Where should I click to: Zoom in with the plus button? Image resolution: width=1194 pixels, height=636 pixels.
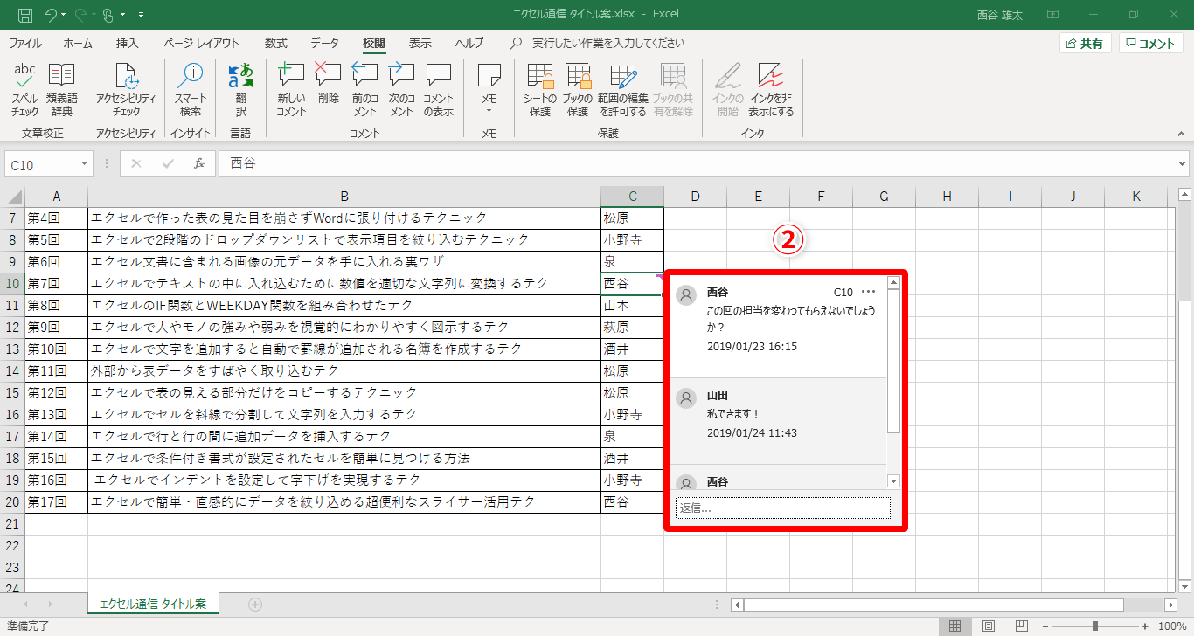(1146, 626)
